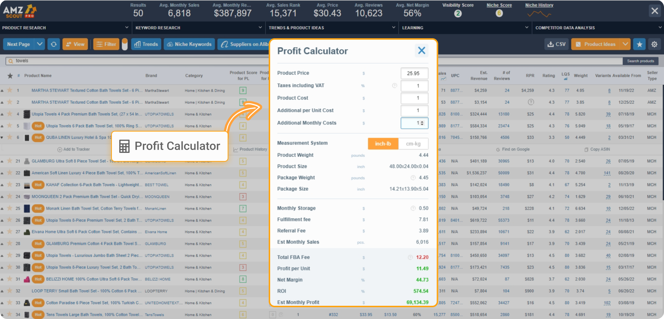The width and height of the screenshot is (664, 319).
Task: Expand row 23 KAHAF Collection details
Action: (x=2, y=185)
